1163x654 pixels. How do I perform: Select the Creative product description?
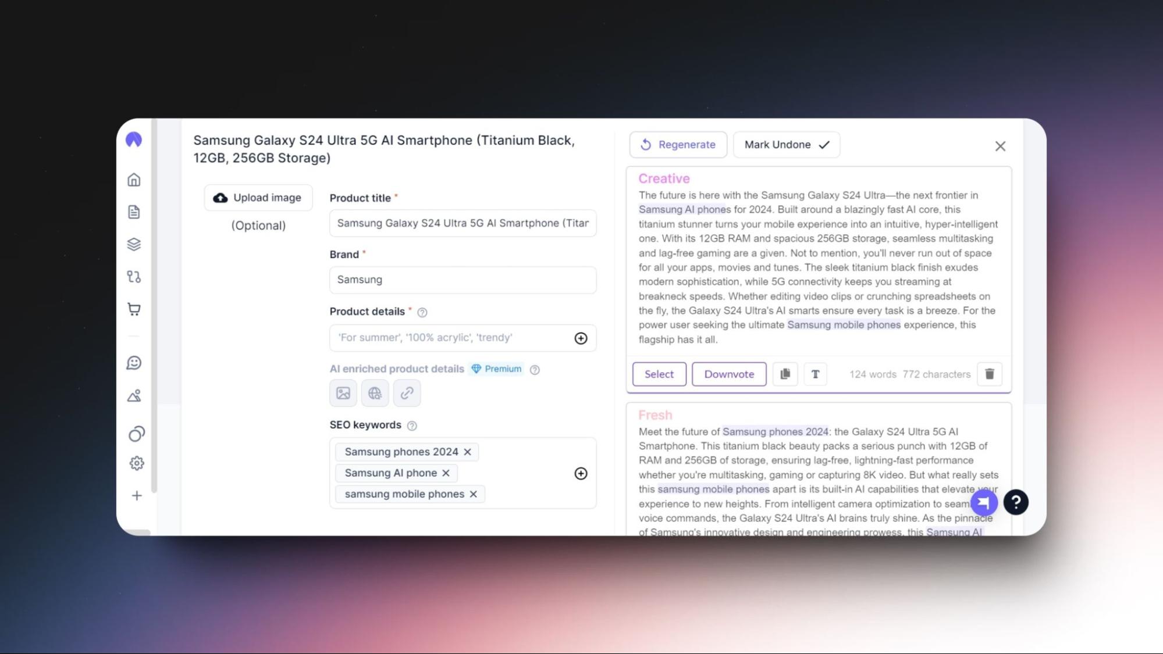[x=659, y=374]
